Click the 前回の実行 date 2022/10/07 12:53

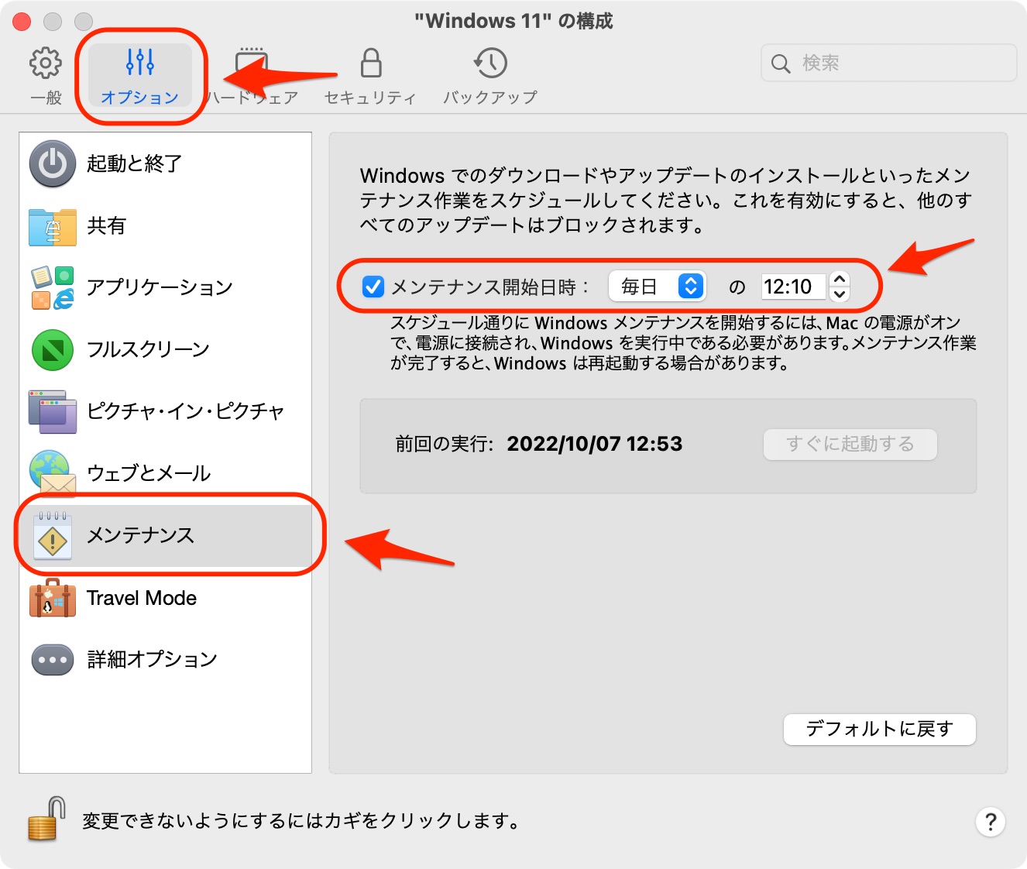(x=595, y=444)
